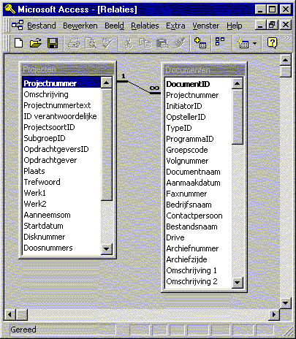
Task: Click the Show Table icon with the plus sign
Action: point(200,43)
